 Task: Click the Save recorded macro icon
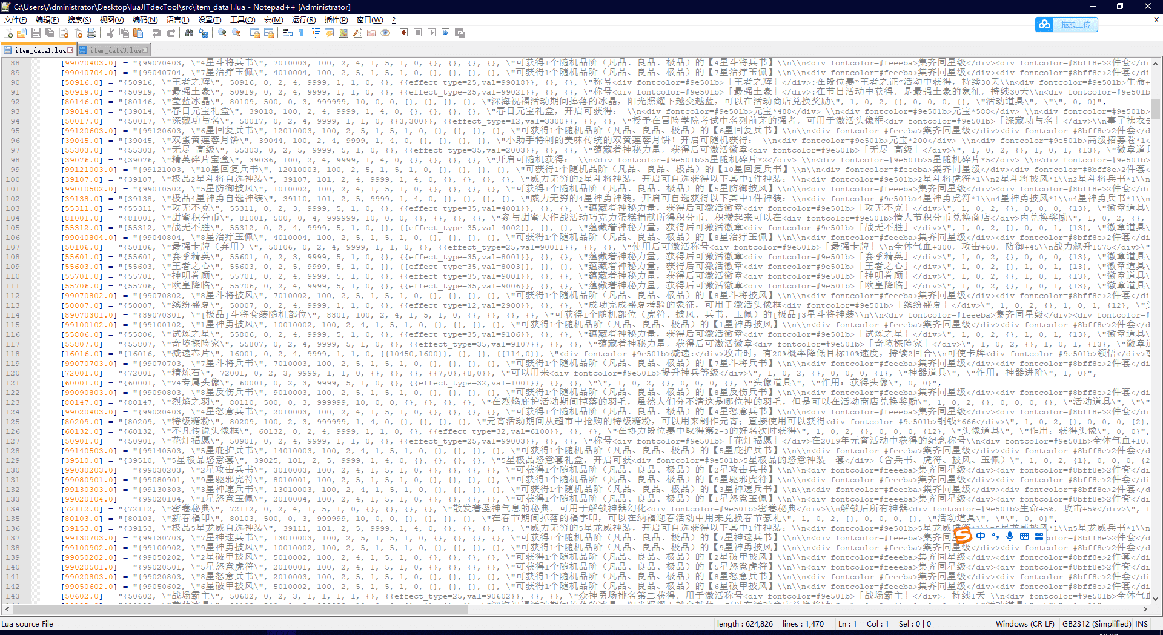(460, 33)
